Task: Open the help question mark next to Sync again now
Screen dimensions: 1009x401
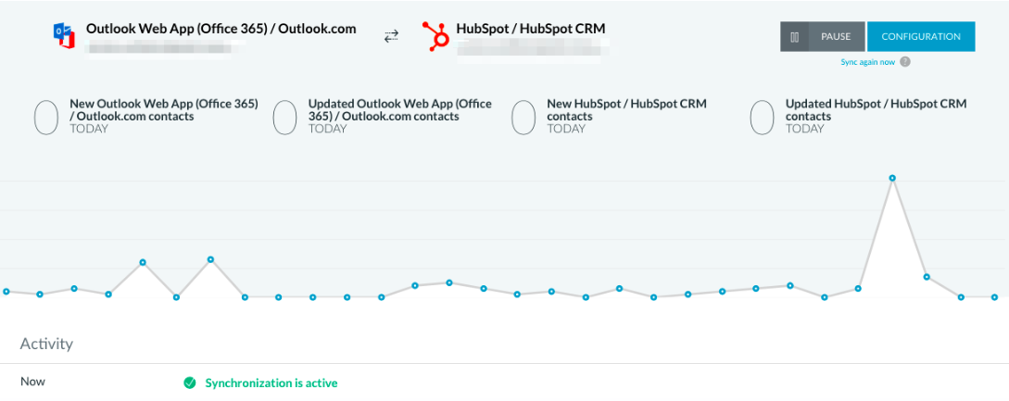Action: [904, 62]
